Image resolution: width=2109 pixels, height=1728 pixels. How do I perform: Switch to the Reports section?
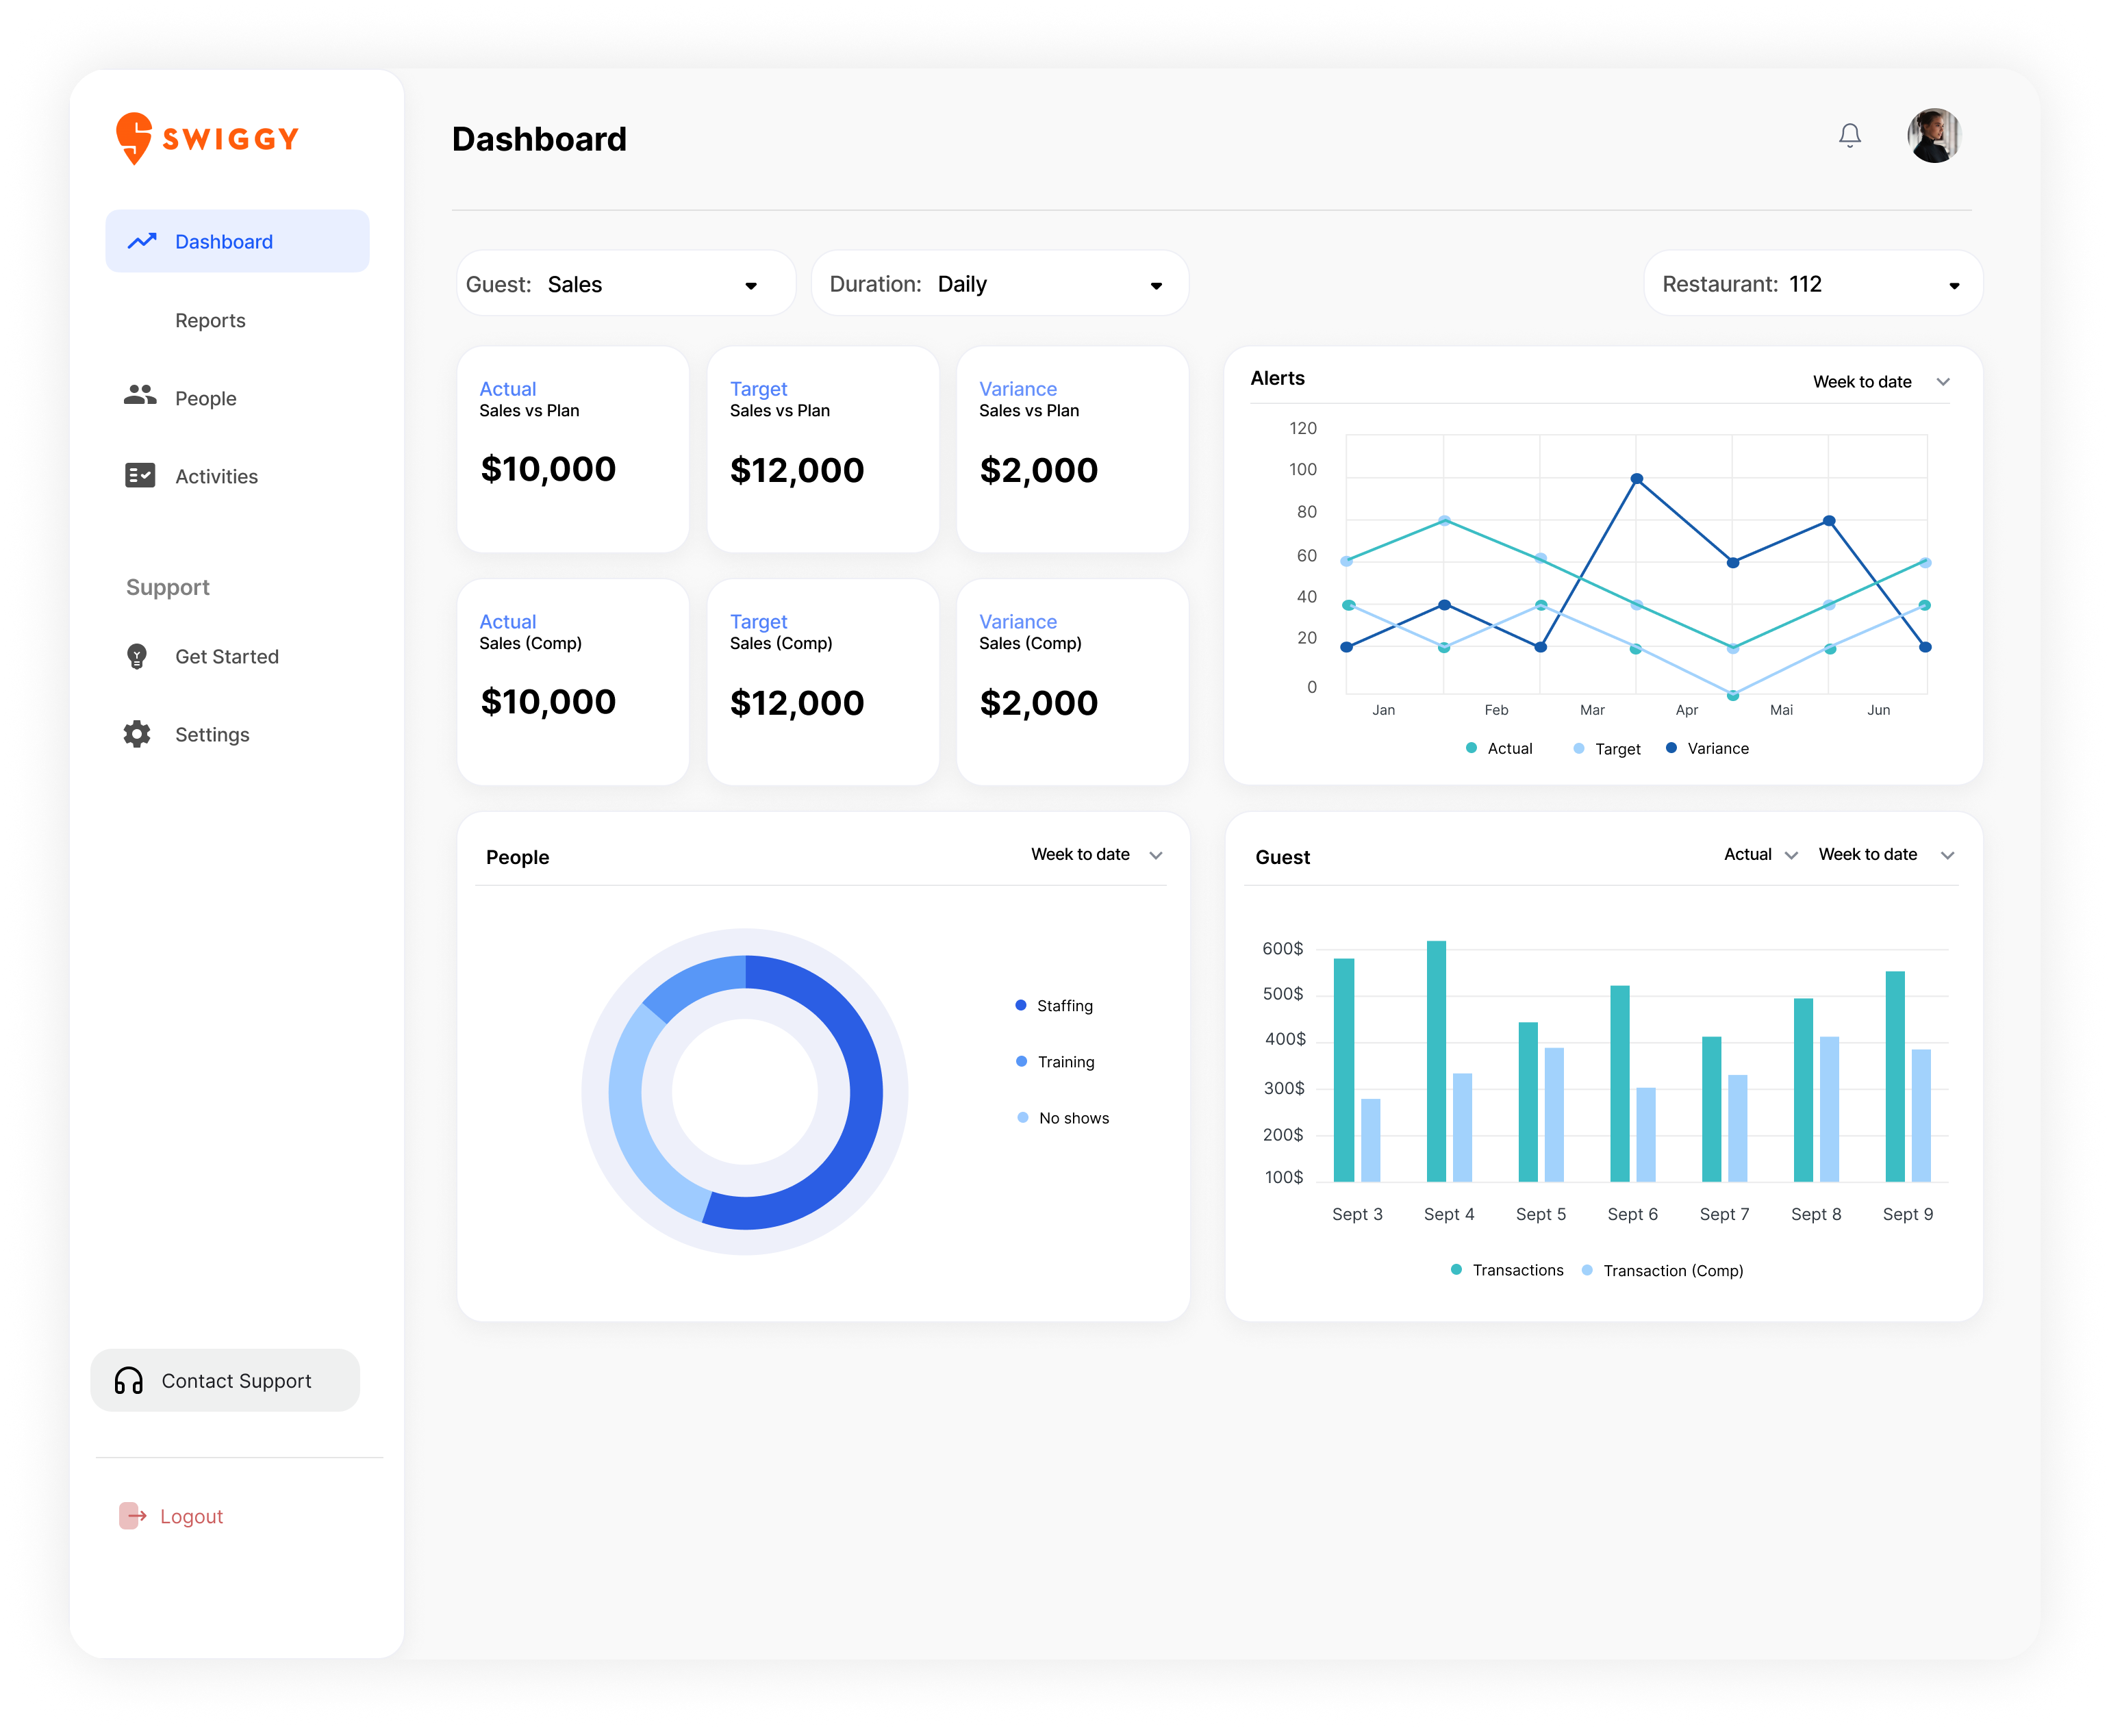[x=210, y=320]
